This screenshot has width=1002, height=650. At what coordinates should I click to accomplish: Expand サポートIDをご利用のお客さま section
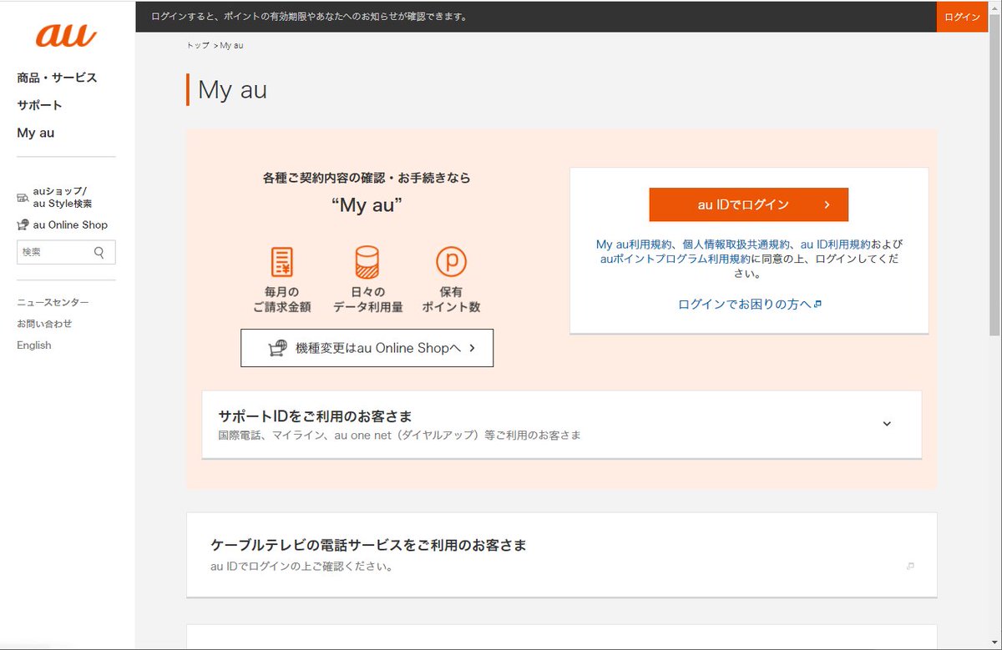[562, 425]
